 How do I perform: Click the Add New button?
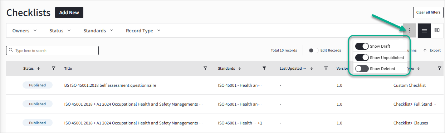[x=69, y=12]
